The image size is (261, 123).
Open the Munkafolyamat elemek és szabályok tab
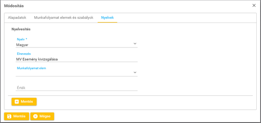coord(64,18)
